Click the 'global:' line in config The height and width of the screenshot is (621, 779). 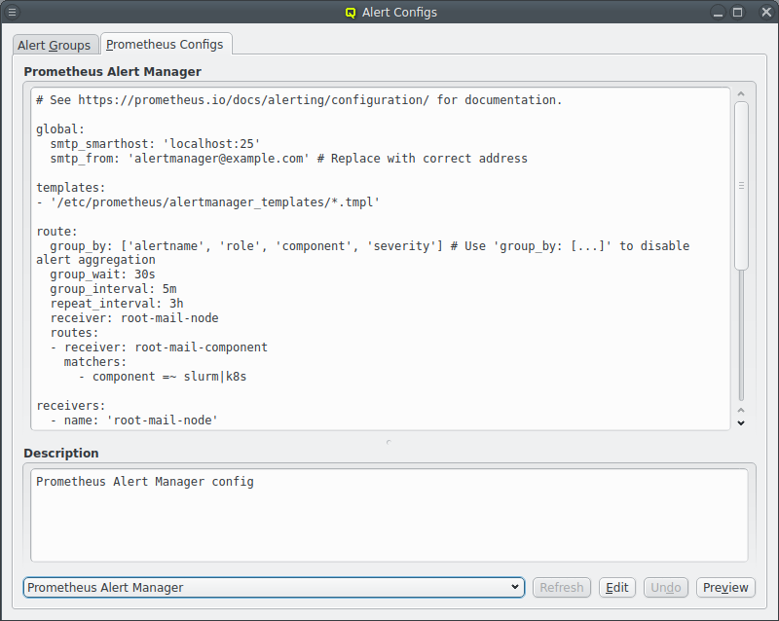[60, 129]
